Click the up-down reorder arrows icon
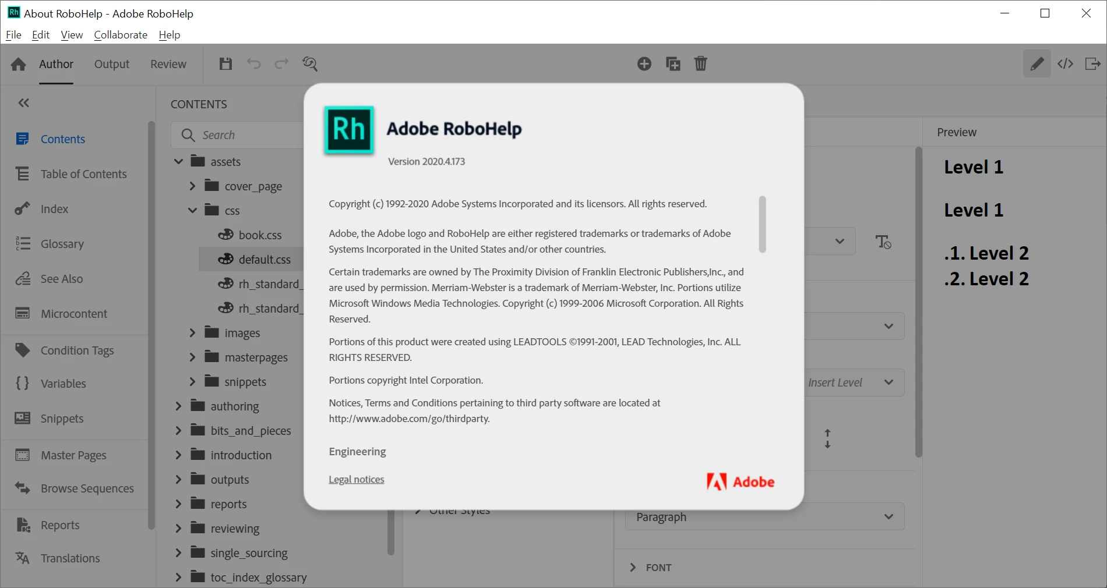The width and height of the screenshot is (1107, 588). click(827, 439)
